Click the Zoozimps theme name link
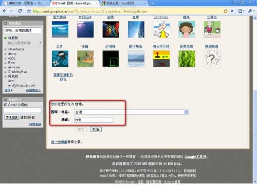 [161, 17]
